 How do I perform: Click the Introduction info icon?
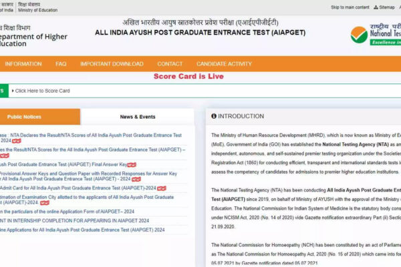click(x=214, y=116)
